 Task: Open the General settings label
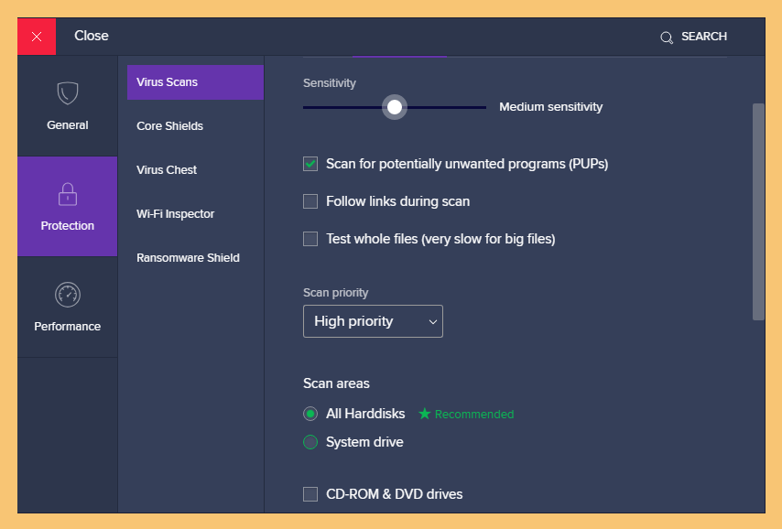(68, 125)
